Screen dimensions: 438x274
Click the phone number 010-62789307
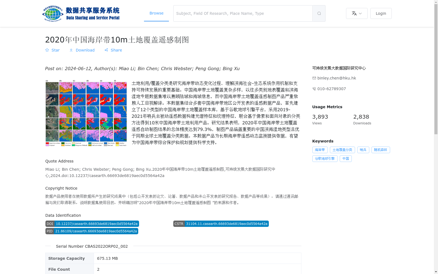click(332, 89)
